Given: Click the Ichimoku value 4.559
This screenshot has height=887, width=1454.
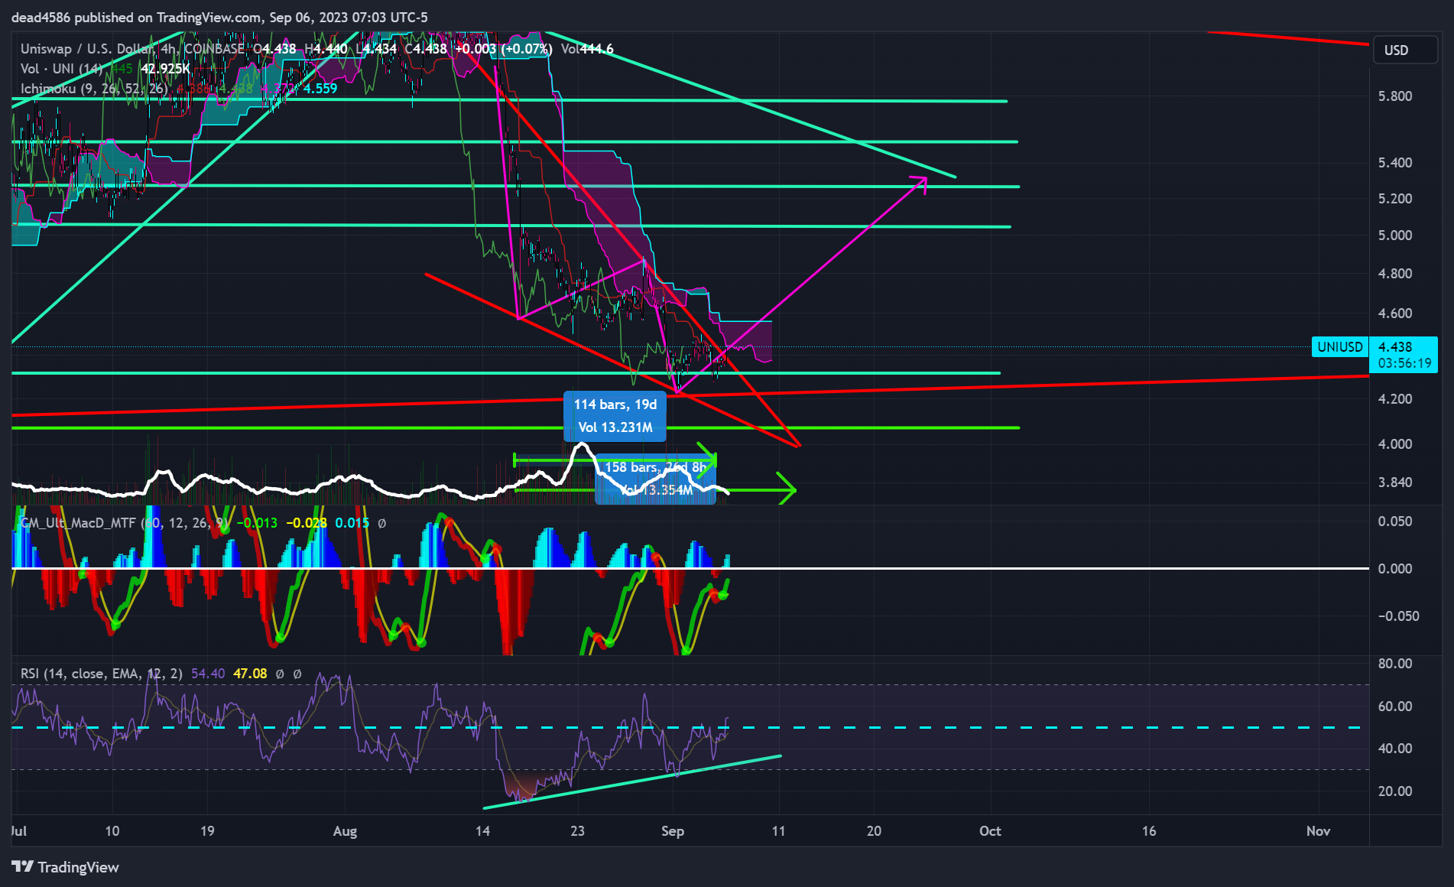Looking at the screenshot, I should tap(320, 88).
